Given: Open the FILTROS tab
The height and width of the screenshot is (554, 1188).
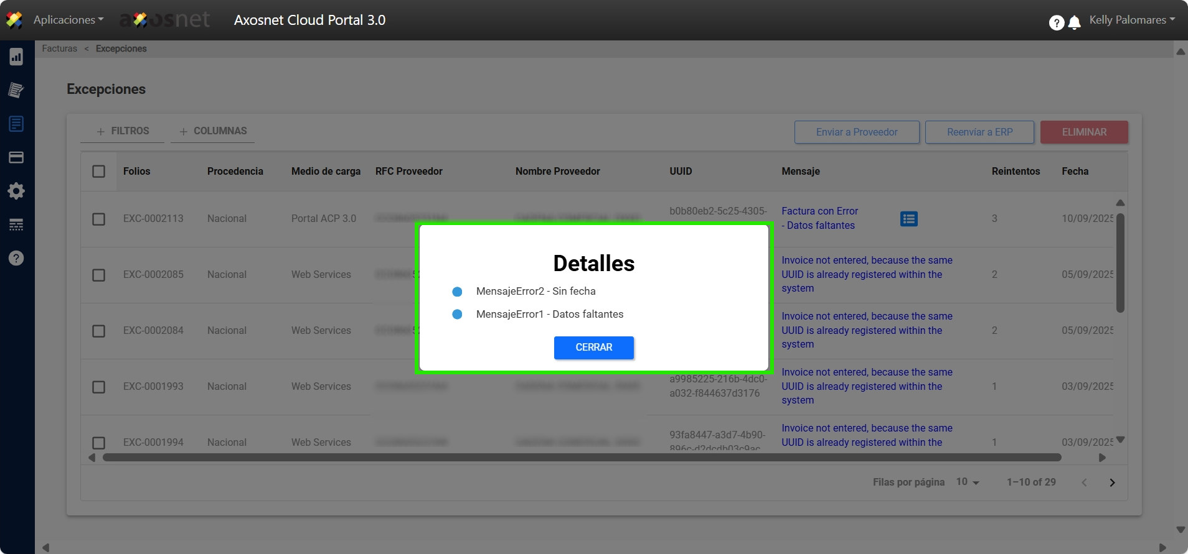Looking at the screenshot, I should [123, 131].
